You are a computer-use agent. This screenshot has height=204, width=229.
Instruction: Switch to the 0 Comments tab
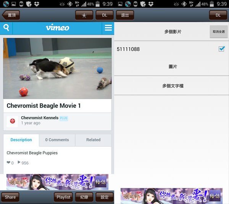coord(57,140)
